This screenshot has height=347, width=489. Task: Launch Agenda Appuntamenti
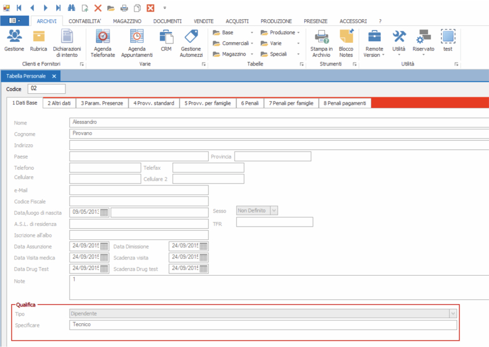tap(137, 43)
